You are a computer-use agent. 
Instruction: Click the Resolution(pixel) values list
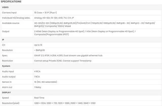point(65,103)
